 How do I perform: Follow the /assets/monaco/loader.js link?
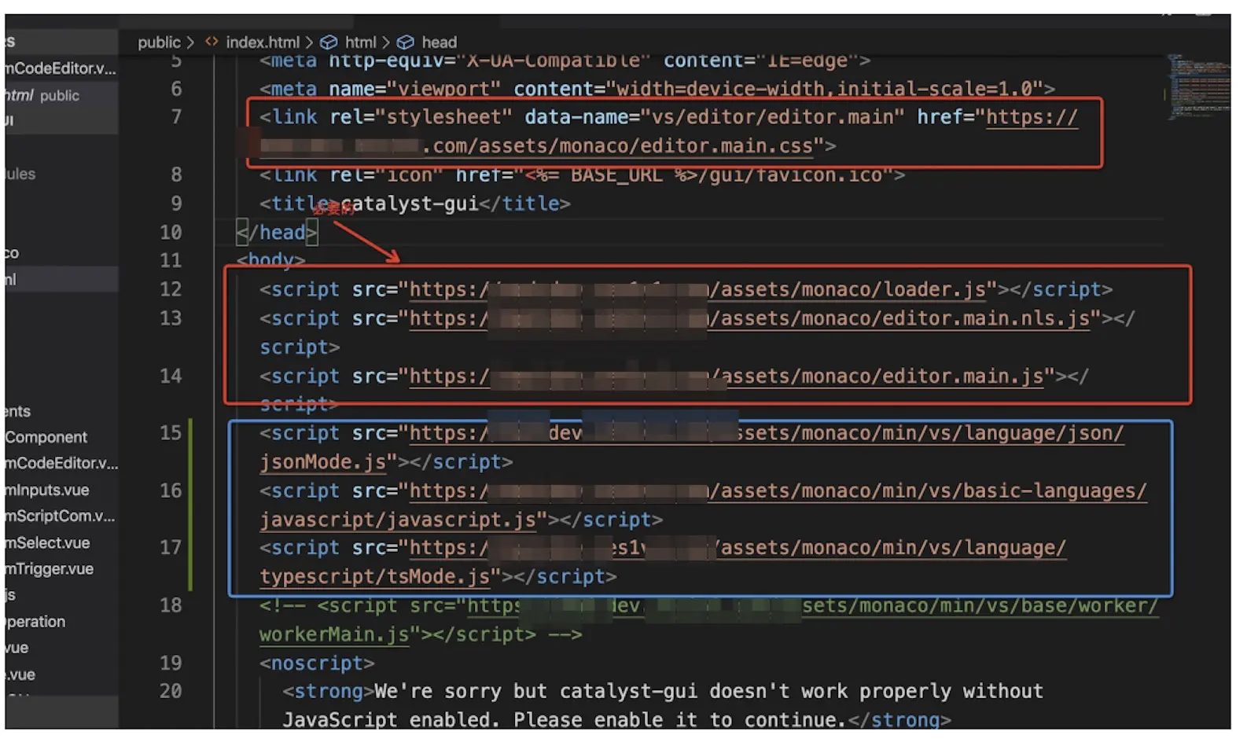point(847,289)
